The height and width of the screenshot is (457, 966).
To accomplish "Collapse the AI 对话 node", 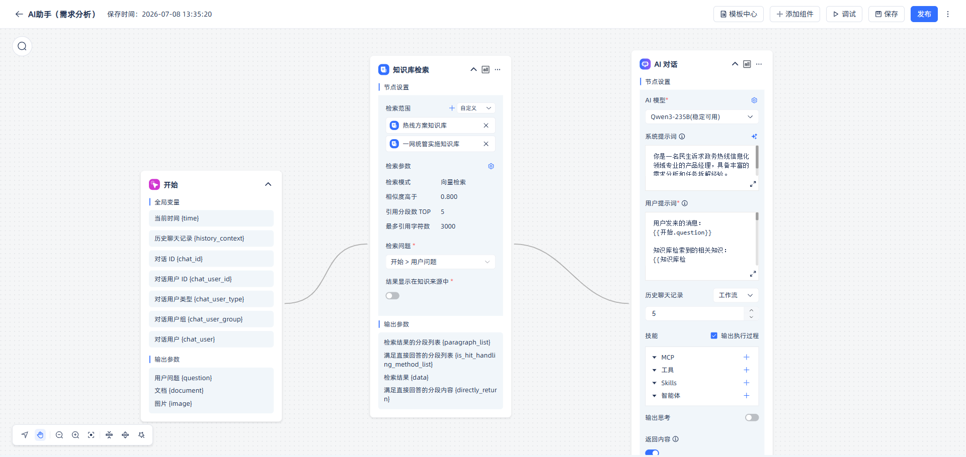I will pyautogui.click(x=735, y=64).
